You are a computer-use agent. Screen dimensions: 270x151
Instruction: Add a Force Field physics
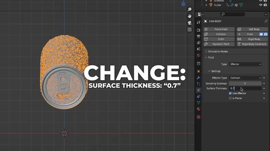click(219, 29)
